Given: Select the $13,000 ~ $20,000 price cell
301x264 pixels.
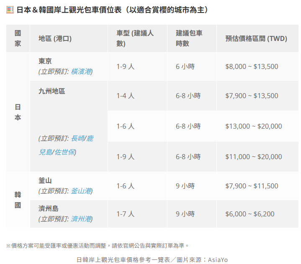Looking at the screenshot, I should pos(253,126).
